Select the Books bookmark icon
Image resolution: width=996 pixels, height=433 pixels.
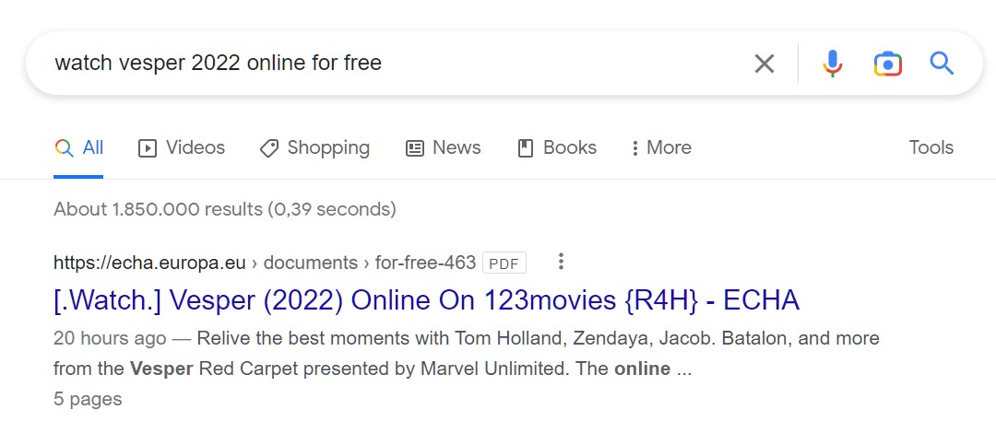click(x=526, y=148)
